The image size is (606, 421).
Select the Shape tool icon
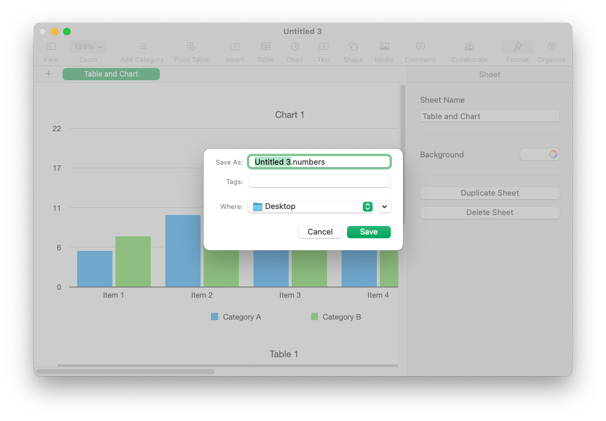pos(353,47)
